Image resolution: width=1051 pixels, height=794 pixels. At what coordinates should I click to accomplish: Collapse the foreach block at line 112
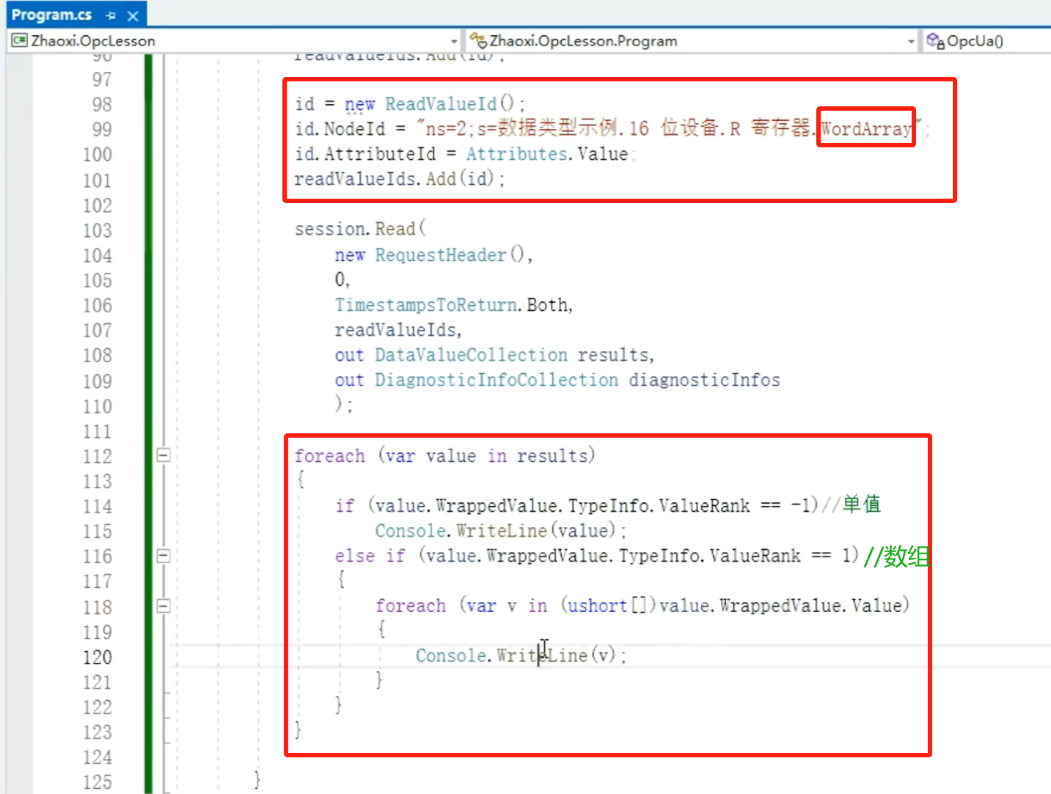tap(164, 455)
